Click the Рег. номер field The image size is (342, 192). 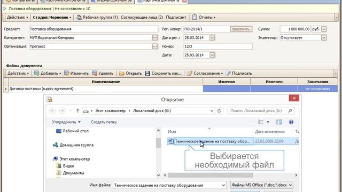(x=207, y=29)
